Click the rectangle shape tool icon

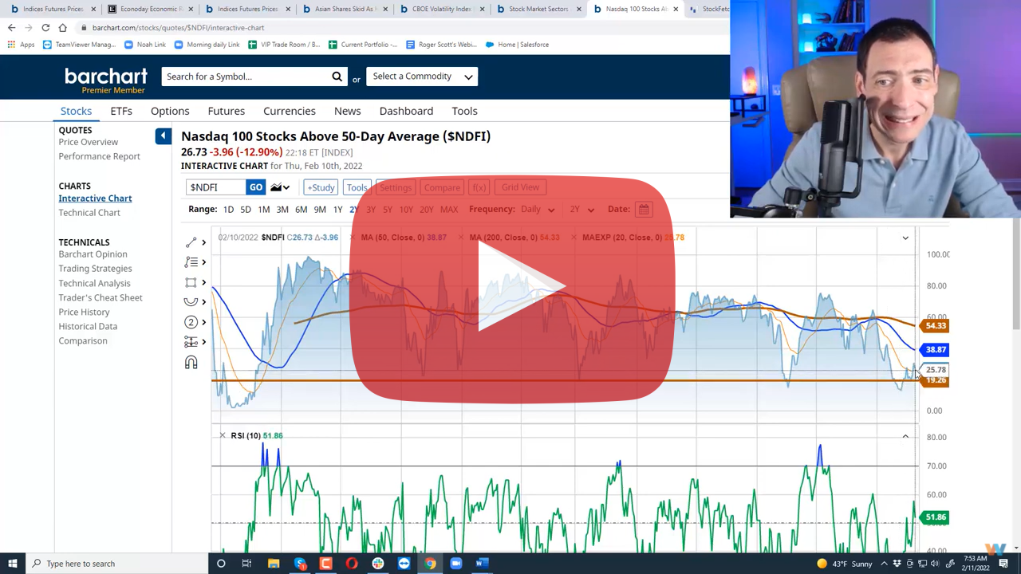[x=191, y=282]
